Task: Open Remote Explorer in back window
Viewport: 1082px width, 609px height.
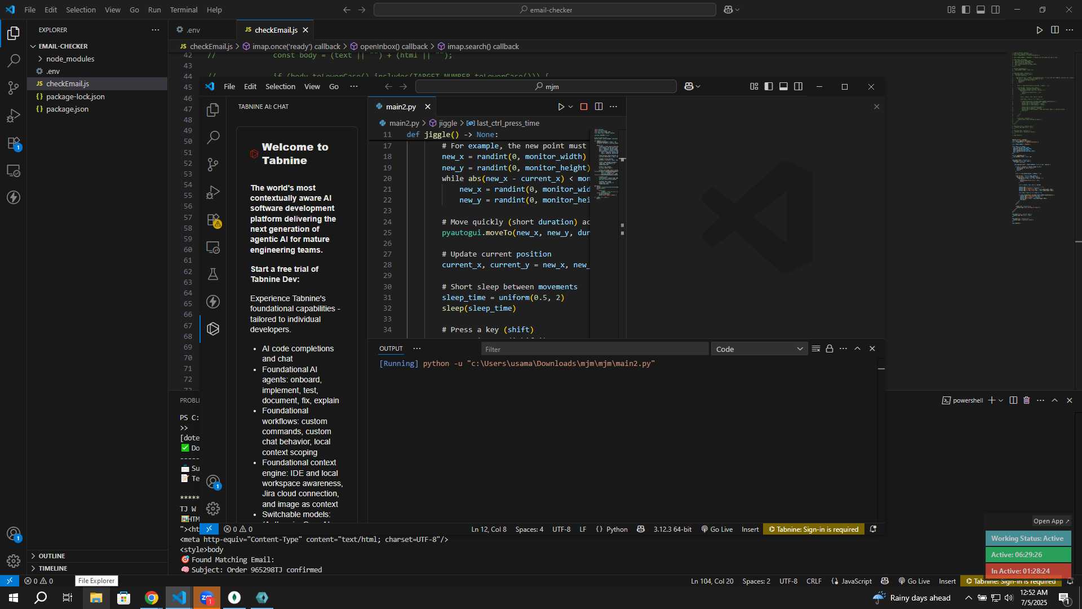Action: (14, 170)
